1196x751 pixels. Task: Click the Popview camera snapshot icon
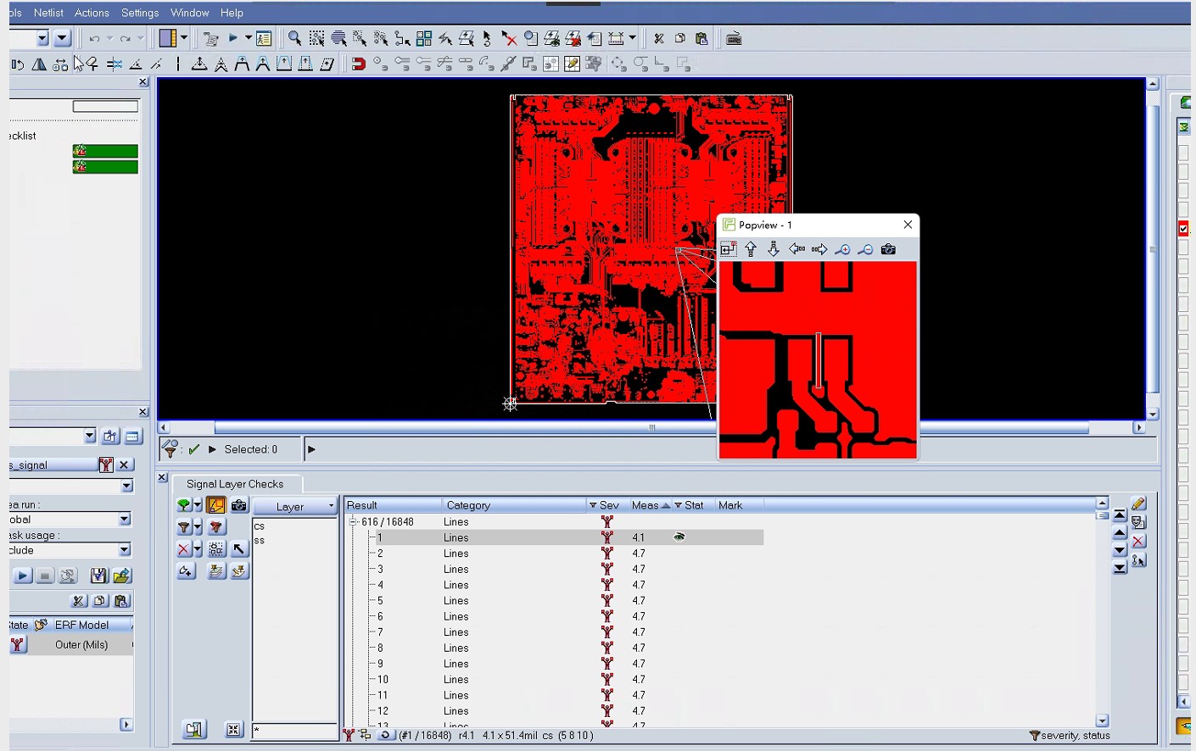coord(888,249)
